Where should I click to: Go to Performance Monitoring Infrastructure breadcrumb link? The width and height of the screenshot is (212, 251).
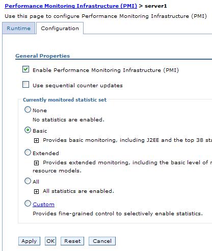pyautogui.click(x=71, y=6)
